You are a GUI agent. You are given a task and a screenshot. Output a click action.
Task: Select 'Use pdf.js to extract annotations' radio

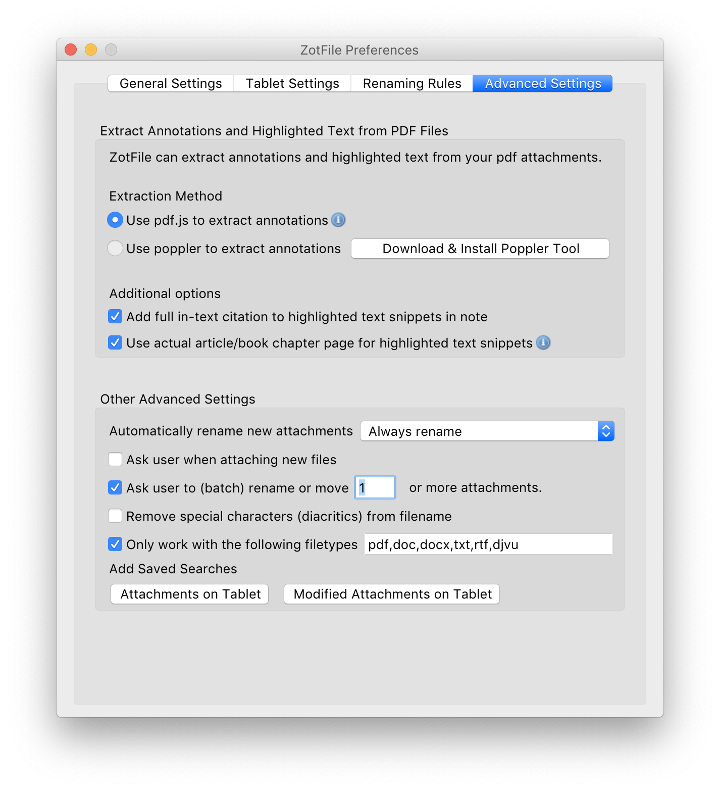[115, 220]
